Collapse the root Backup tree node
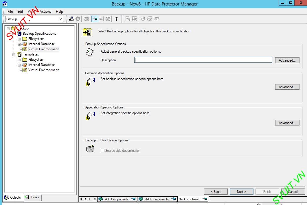This screenshot has height=205, width=307. [x=8, y=29]
